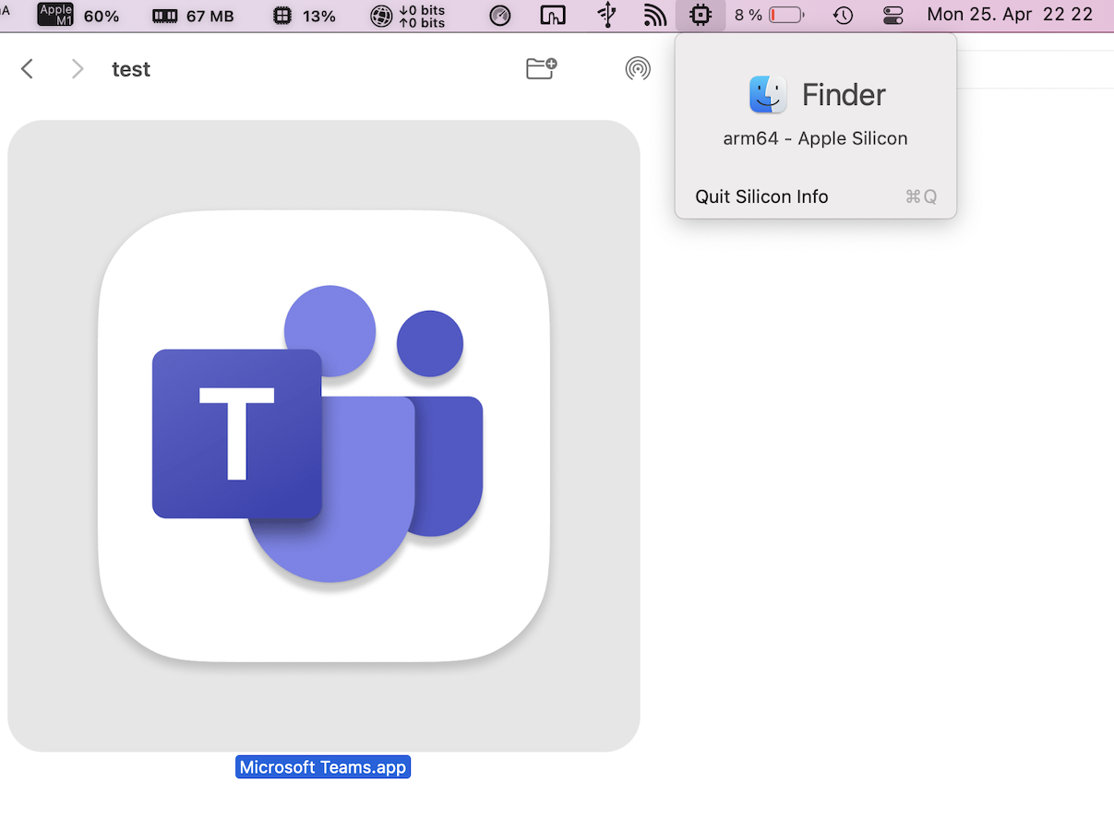
Task: Open the 8 % battery status
Action: (769, 16)
